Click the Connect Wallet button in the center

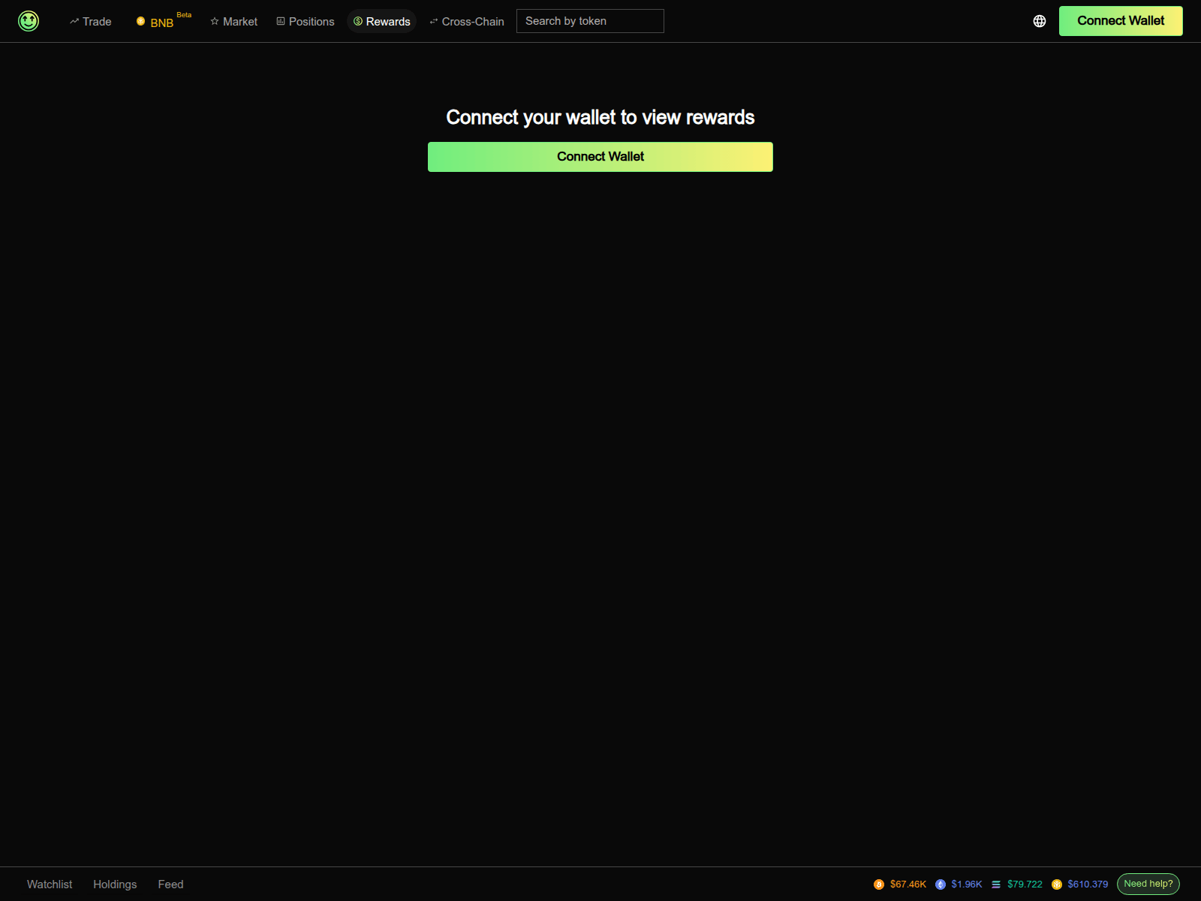(x=600, y=156)
